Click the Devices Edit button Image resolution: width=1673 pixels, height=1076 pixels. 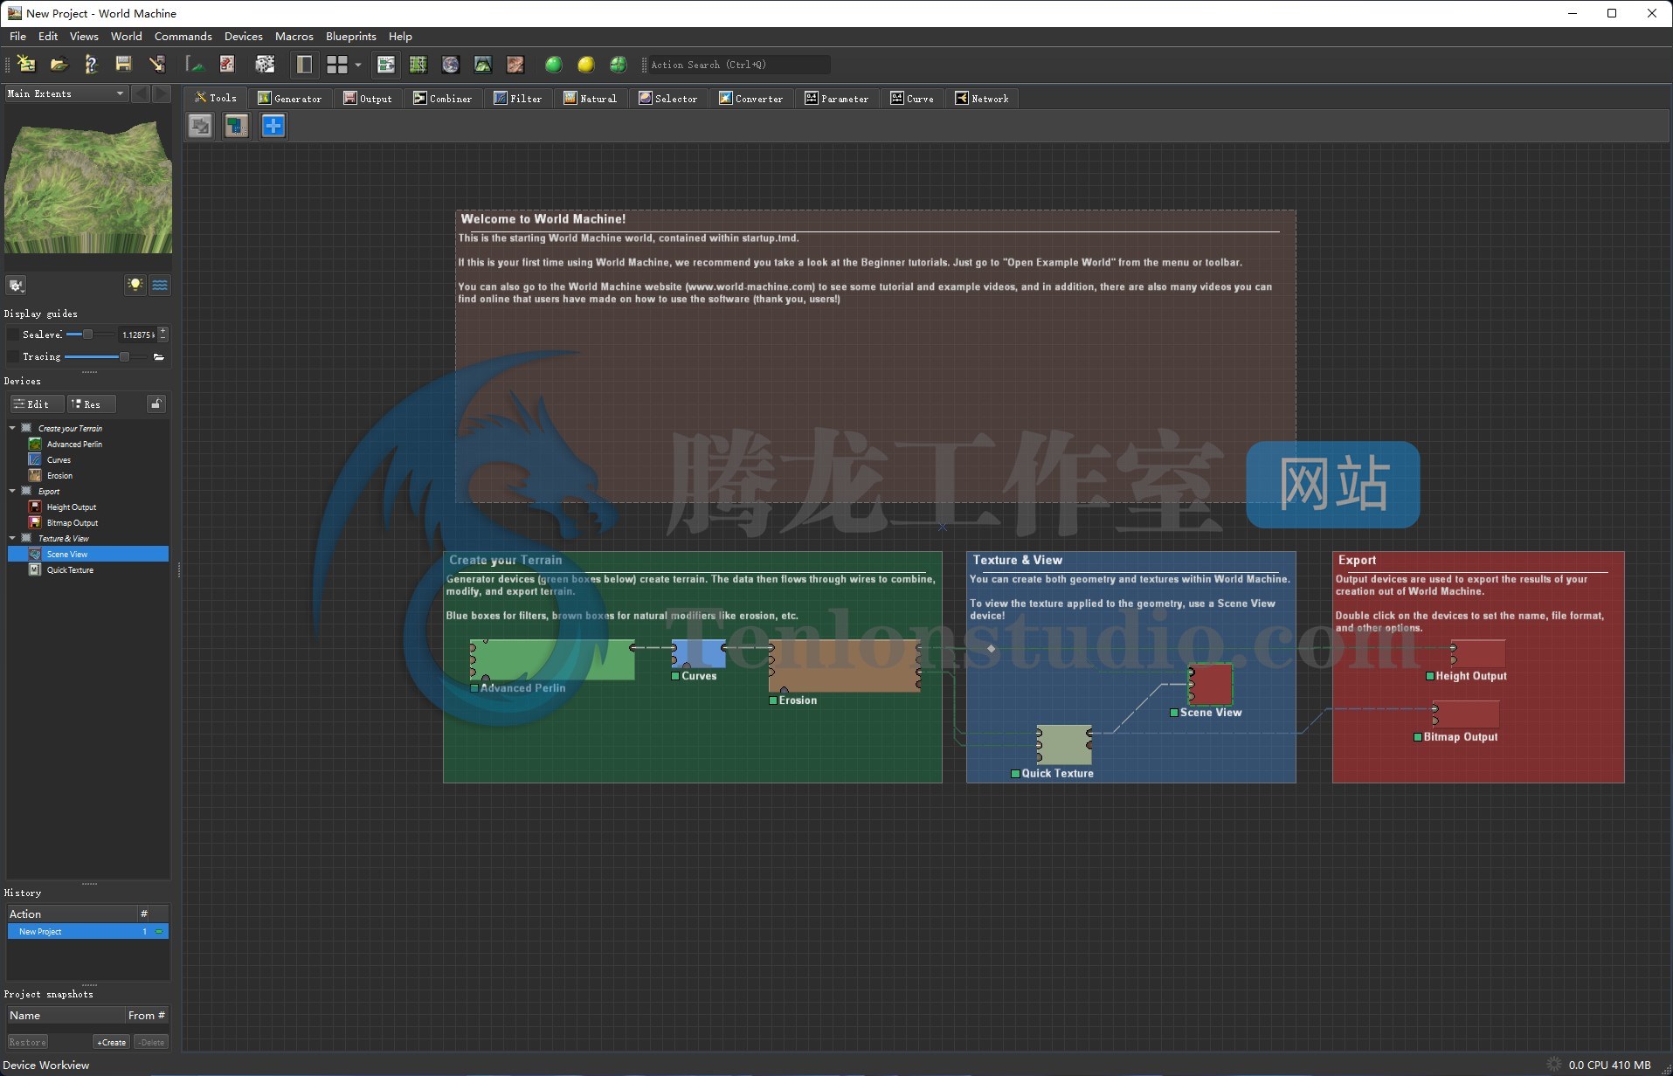point(37,404)
